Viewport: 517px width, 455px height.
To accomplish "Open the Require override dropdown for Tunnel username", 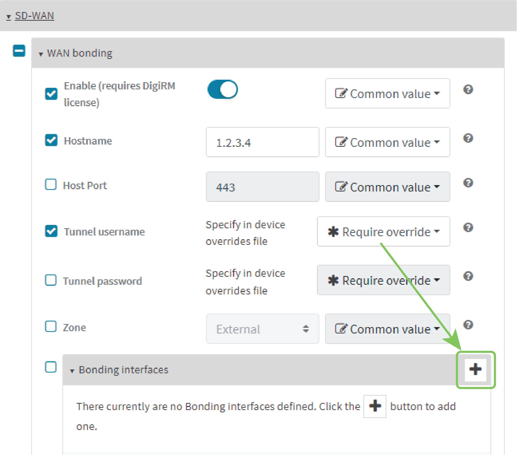I will (x=383, y=232).
